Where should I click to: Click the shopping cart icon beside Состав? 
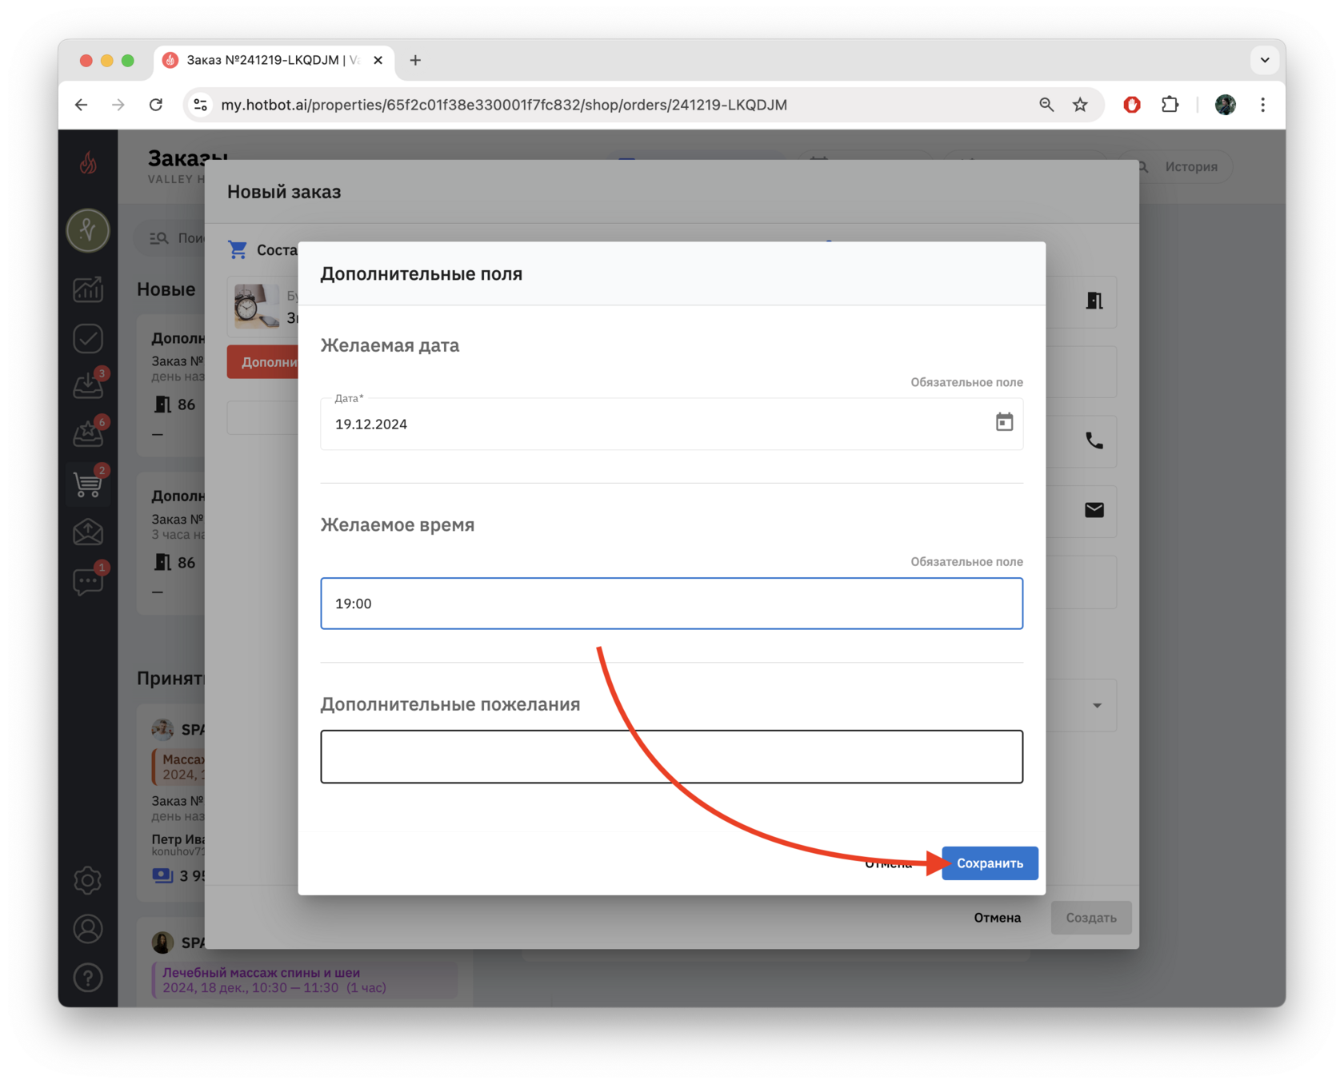pos(238,250)
